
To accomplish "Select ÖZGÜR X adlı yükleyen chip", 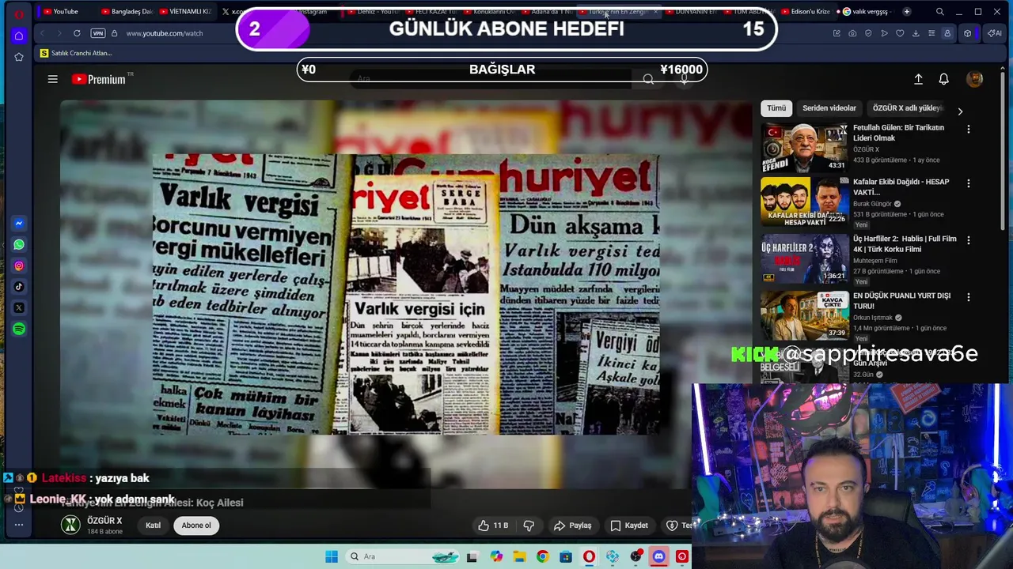I will tap(908, 108).
